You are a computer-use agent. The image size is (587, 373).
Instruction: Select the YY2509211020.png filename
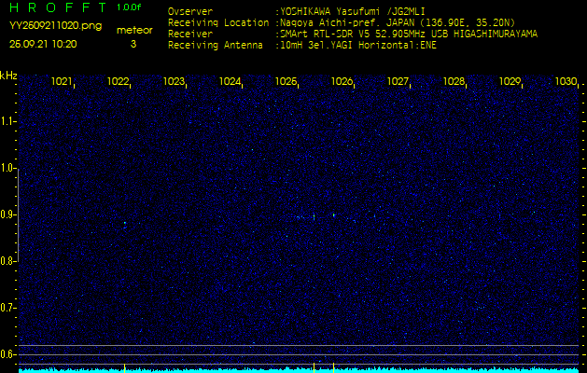pyautogui.click(x=55, y=26)
